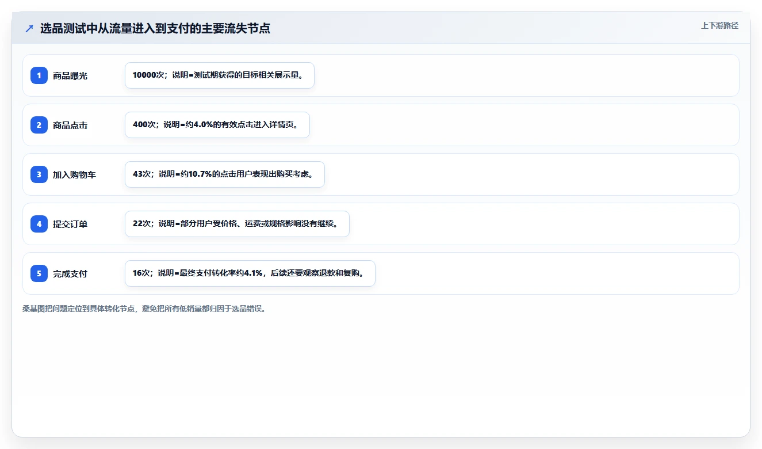This screenshot has height=449, width=762.
Task: Click the 上下游路径 label in the header
Action: pos(719,25)
